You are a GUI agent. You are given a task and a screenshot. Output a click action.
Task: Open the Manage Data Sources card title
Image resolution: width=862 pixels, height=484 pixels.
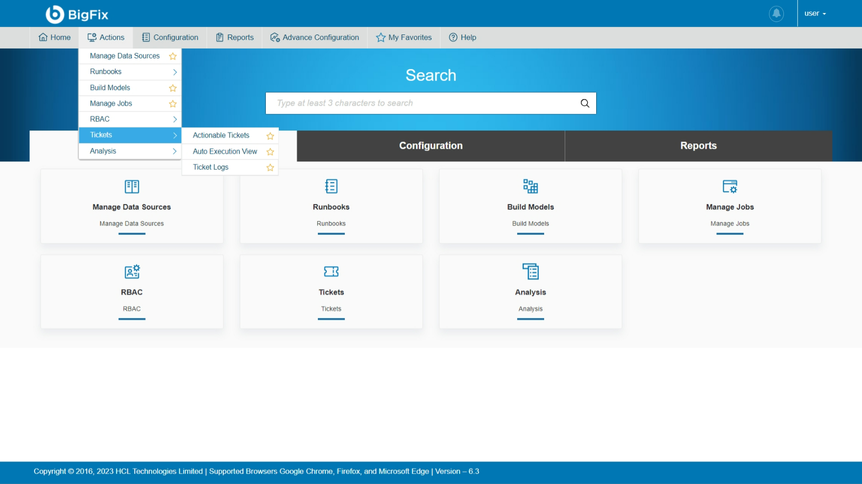point(132,207)
